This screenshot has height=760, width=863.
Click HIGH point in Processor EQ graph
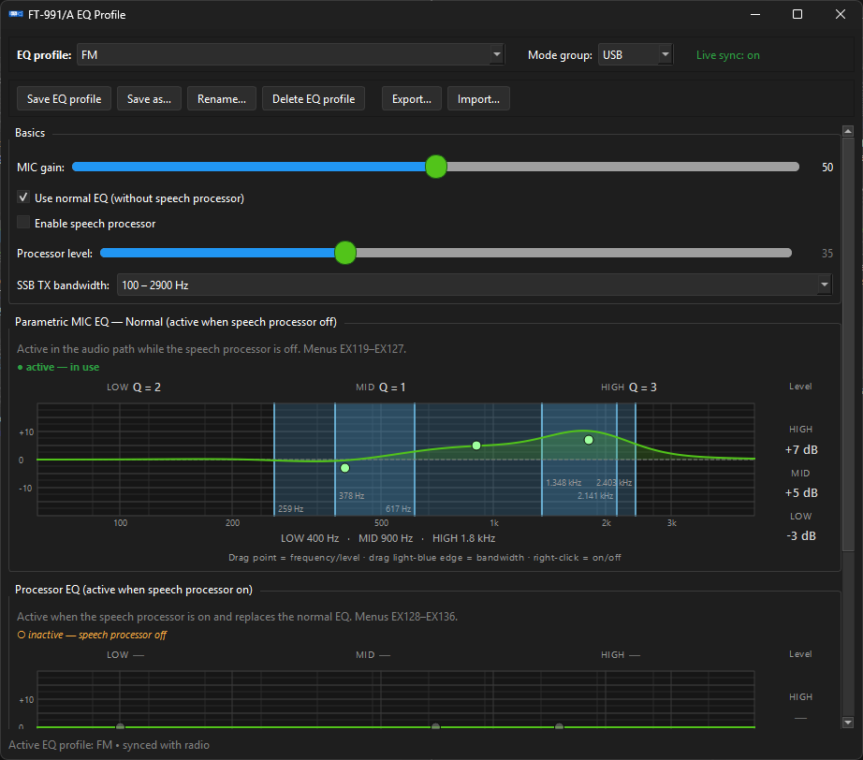559,726
